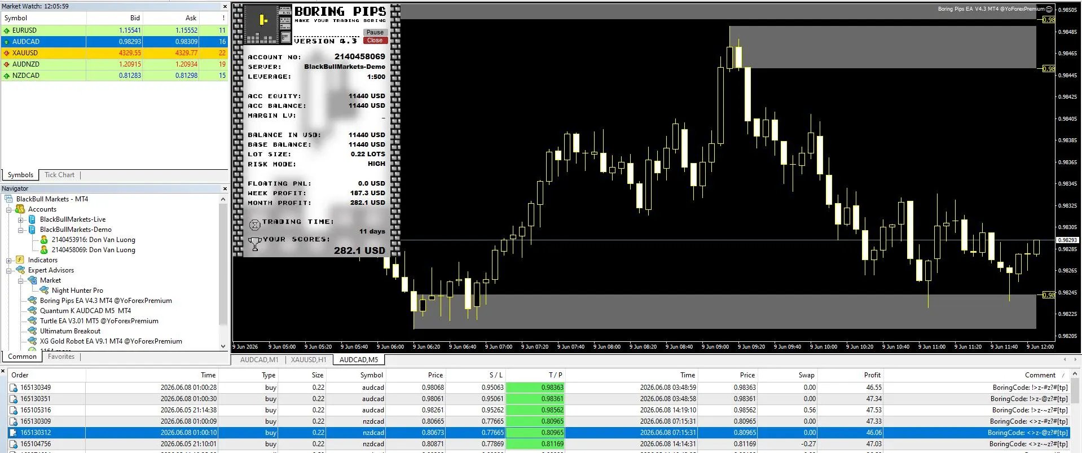Select Turtle EA V3.01 MT5 in Navigator
This screenshot has height=453, width=1082.
(x=99, y=321)
